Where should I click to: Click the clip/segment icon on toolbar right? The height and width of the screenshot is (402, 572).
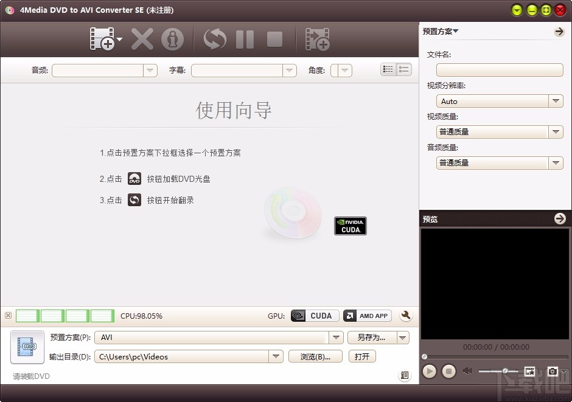click(x=318, y=39)
